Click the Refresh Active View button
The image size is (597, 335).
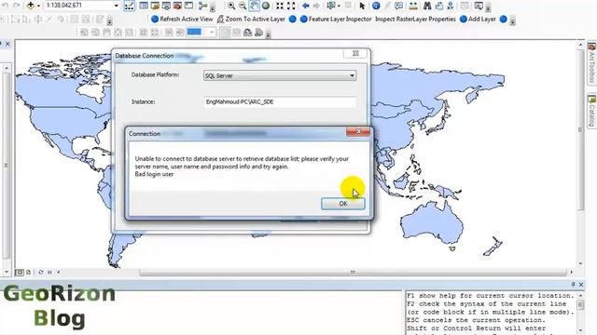182,19
